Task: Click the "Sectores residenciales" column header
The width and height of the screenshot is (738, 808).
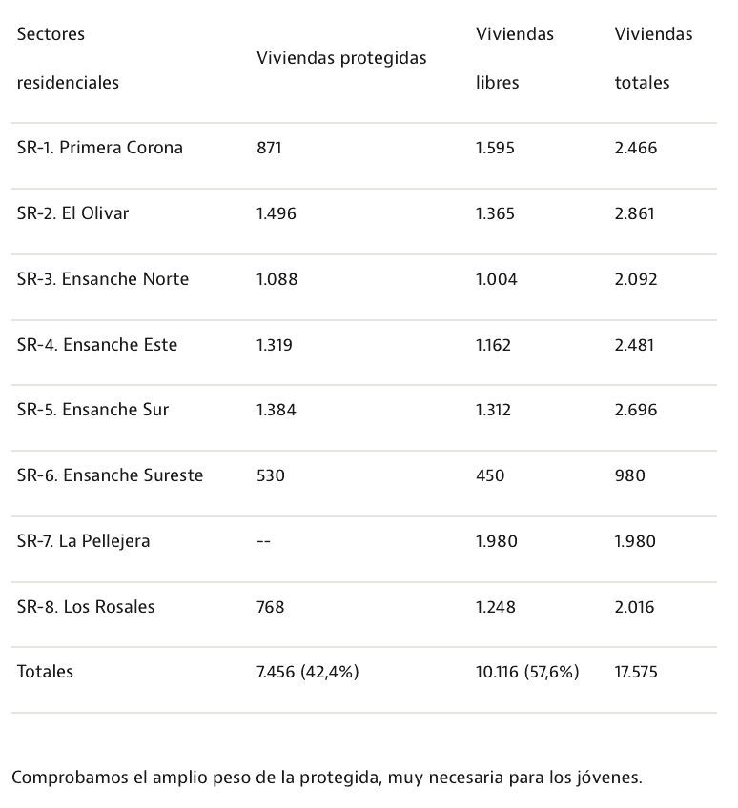Action: [x=68, y=58]
